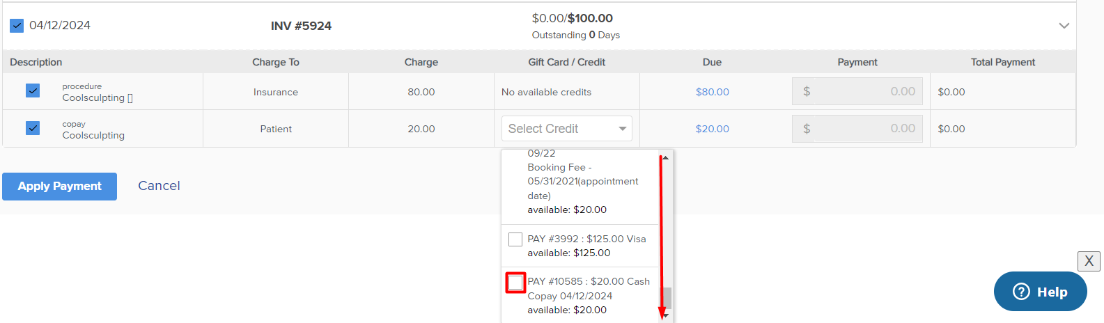Click credit list scrollbar up arrow
This screenshot has width=1104, height=323.
tap(665, 157)
